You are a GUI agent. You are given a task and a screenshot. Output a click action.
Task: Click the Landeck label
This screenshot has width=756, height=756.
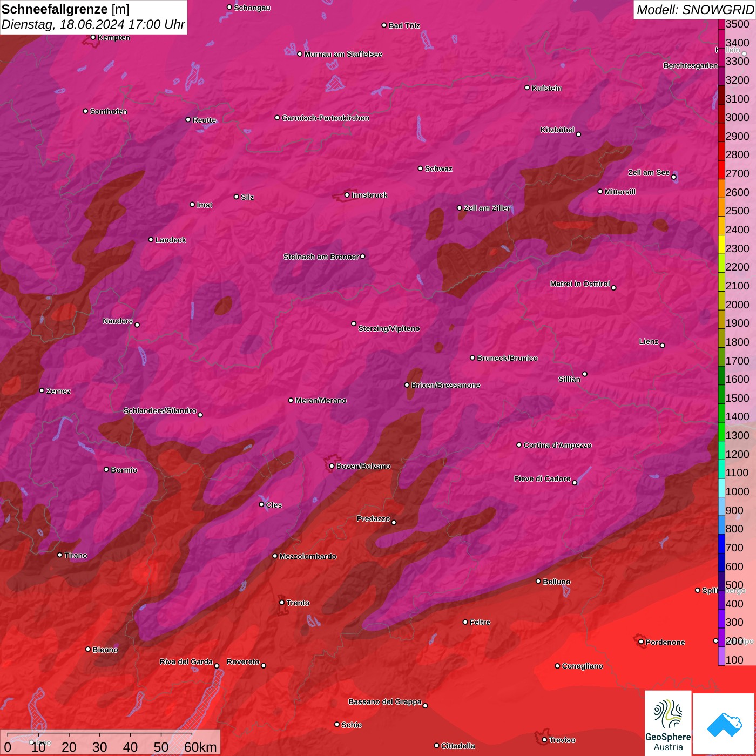coord(171,240)
